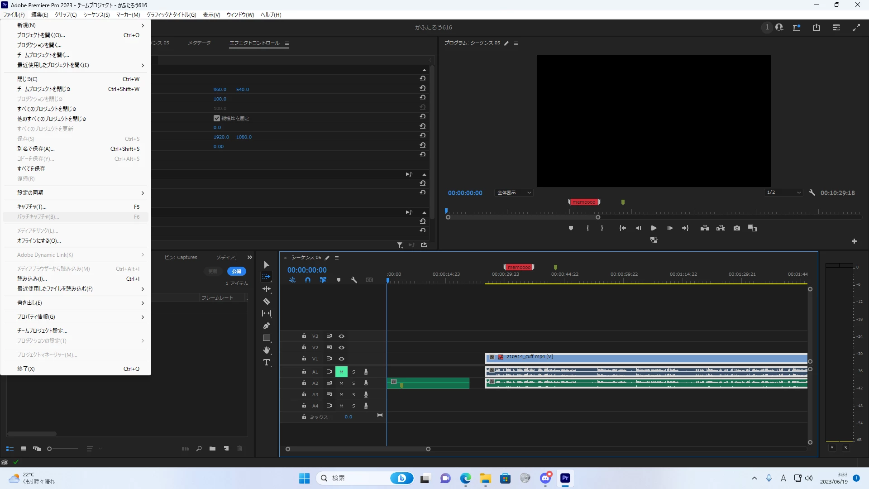Choose 別名で保存(A)... from the File menu
Screen dimensions: 869x489
[36, 149]
